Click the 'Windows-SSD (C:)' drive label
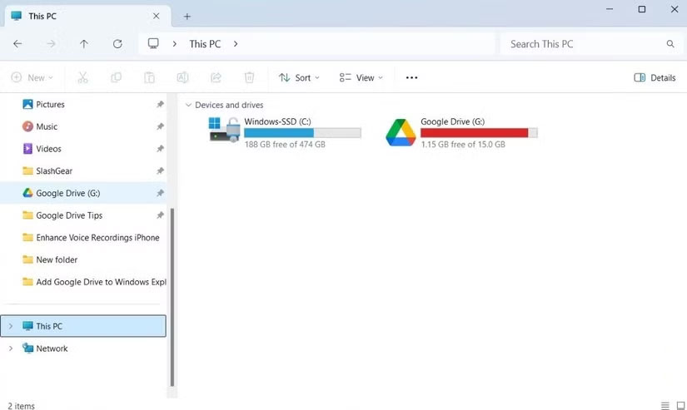Viewport: 687px width, 410px height. coord(278,121)
